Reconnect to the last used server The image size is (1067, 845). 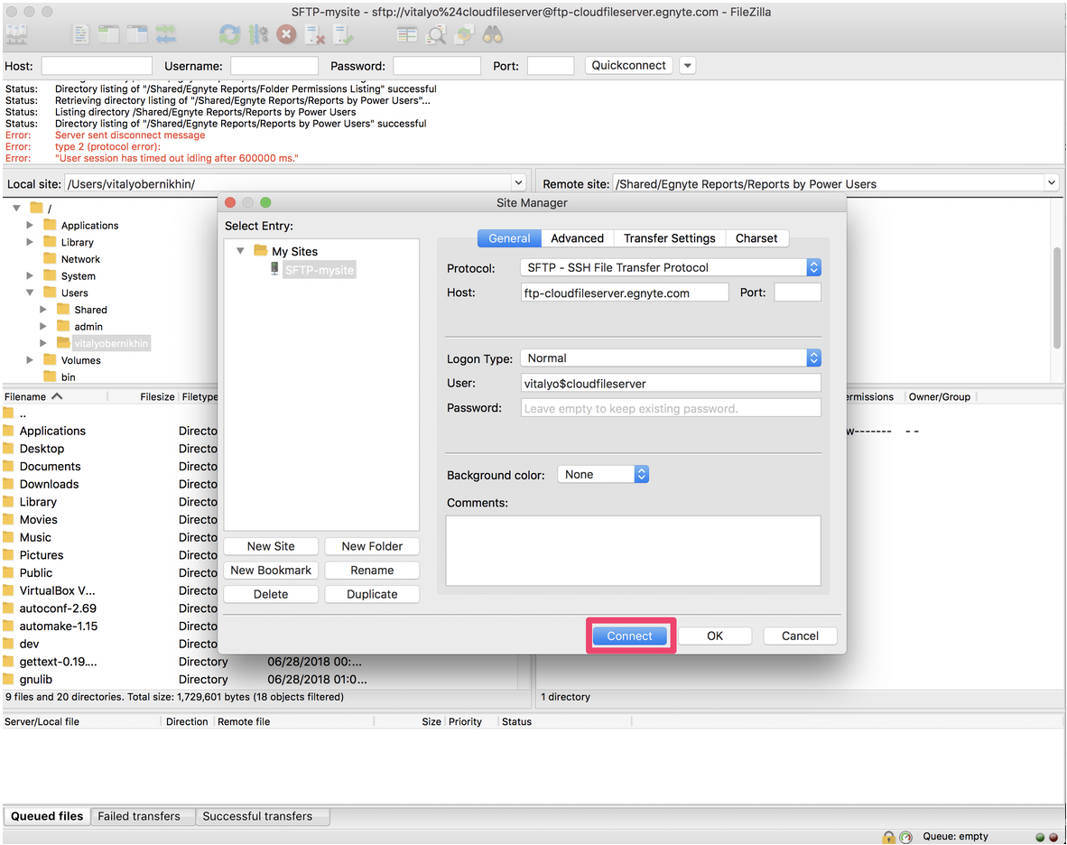[344, 34]
